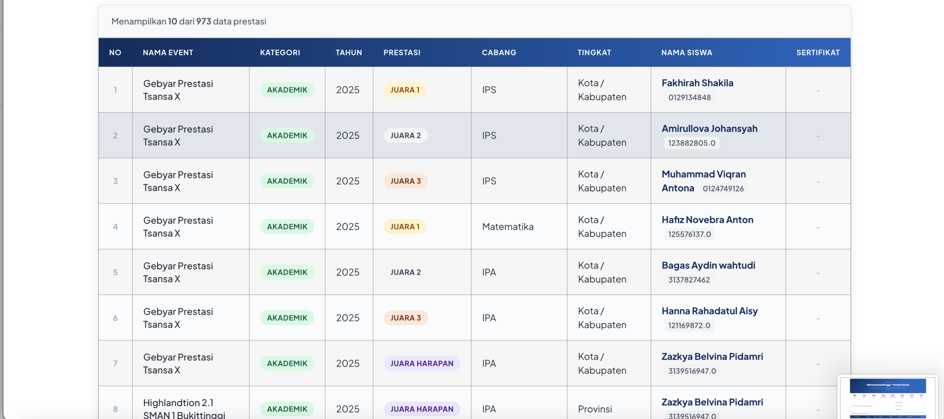Image resolution: width=944 pixels, height=419 pixels.
Task: Open Zazkya Belvina Pidamri in row 7
Action: tap(712, 357)
